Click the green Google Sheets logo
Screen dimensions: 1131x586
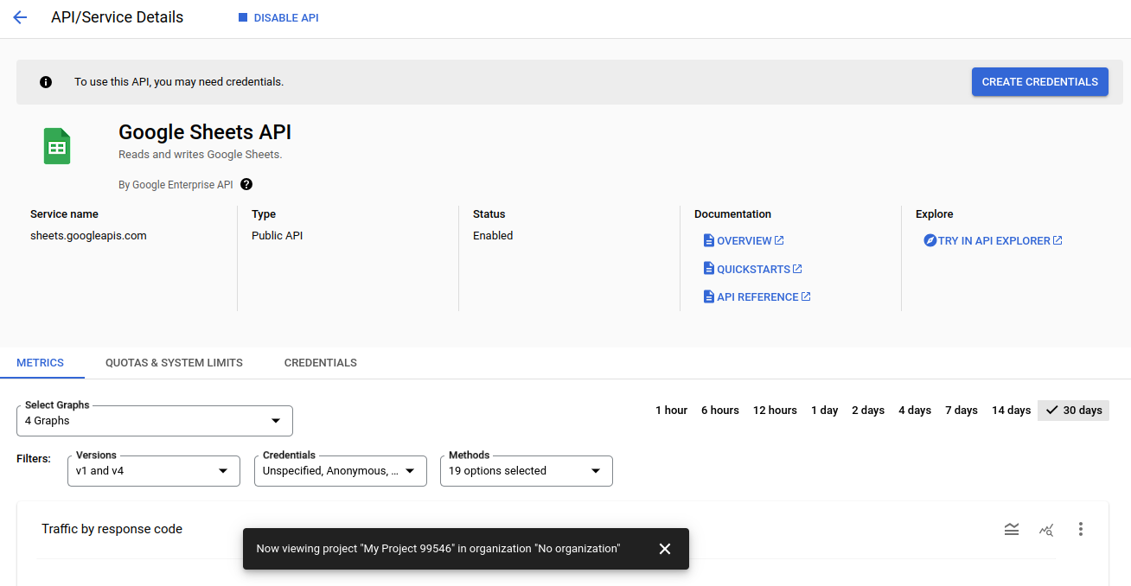coord(57,146)
